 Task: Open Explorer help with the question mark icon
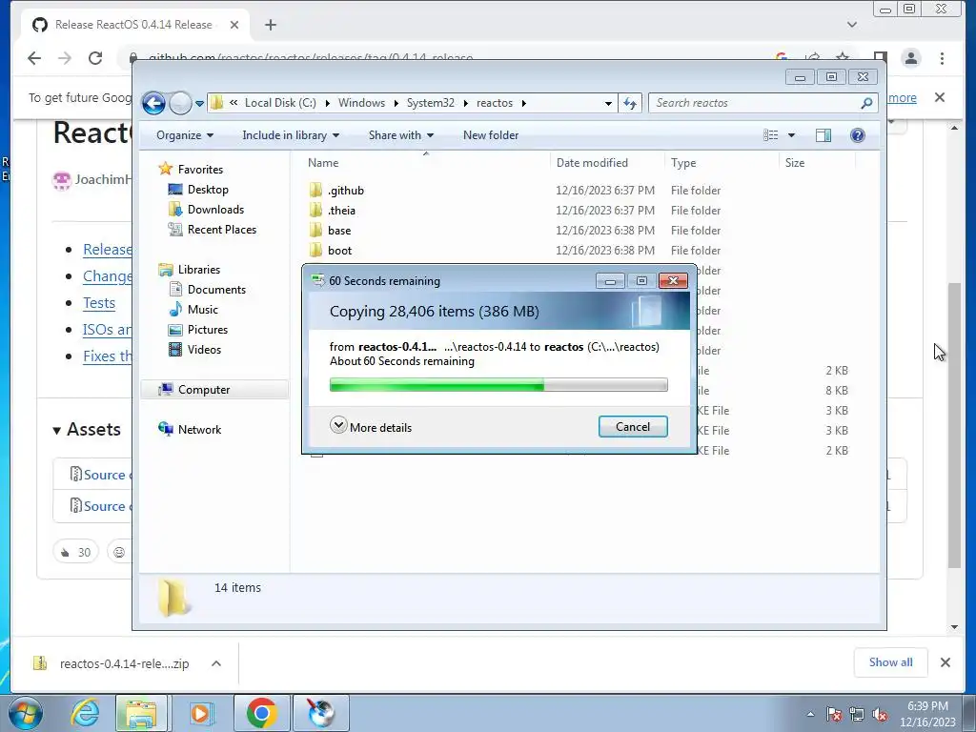point(857,135)
